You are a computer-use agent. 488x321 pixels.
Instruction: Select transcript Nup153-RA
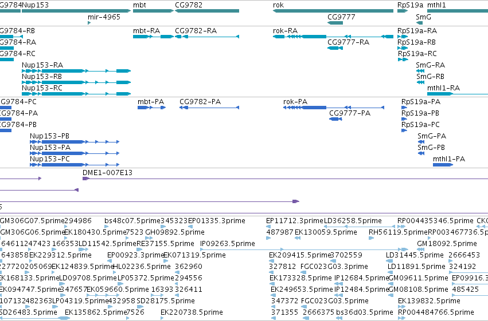click(x=42, y=65)
